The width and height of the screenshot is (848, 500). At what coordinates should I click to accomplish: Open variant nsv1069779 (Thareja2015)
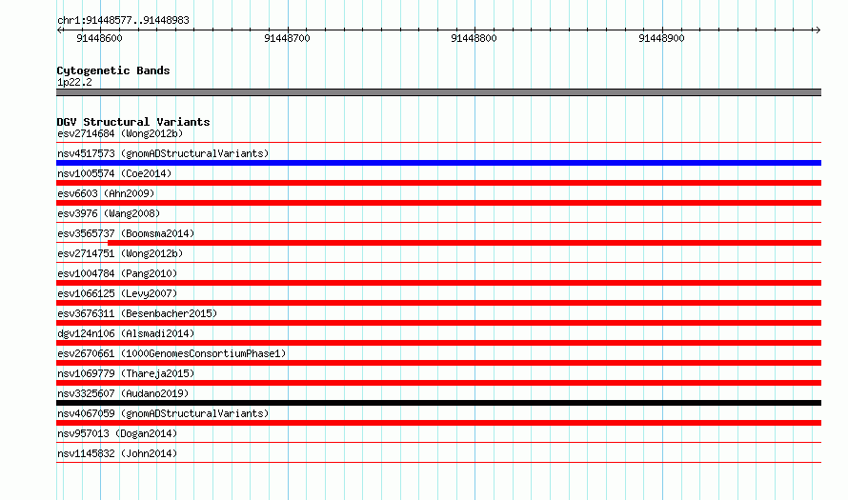(x=126, y=373)
